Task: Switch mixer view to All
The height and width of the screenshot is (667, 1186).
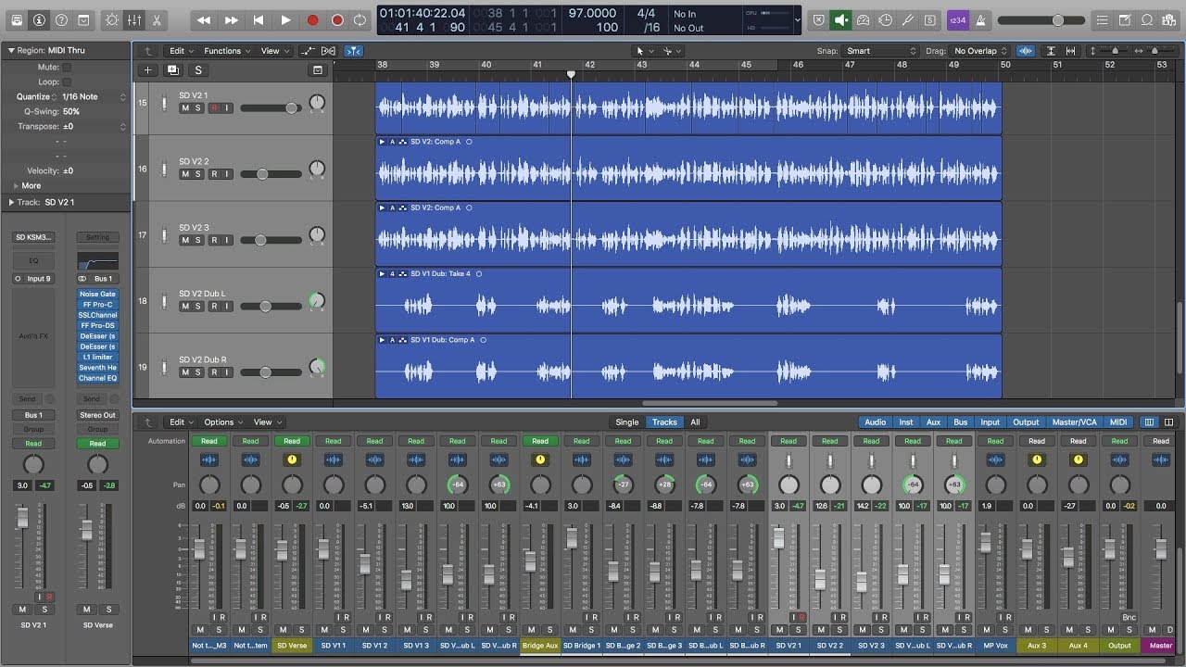Action: (695, 422)
